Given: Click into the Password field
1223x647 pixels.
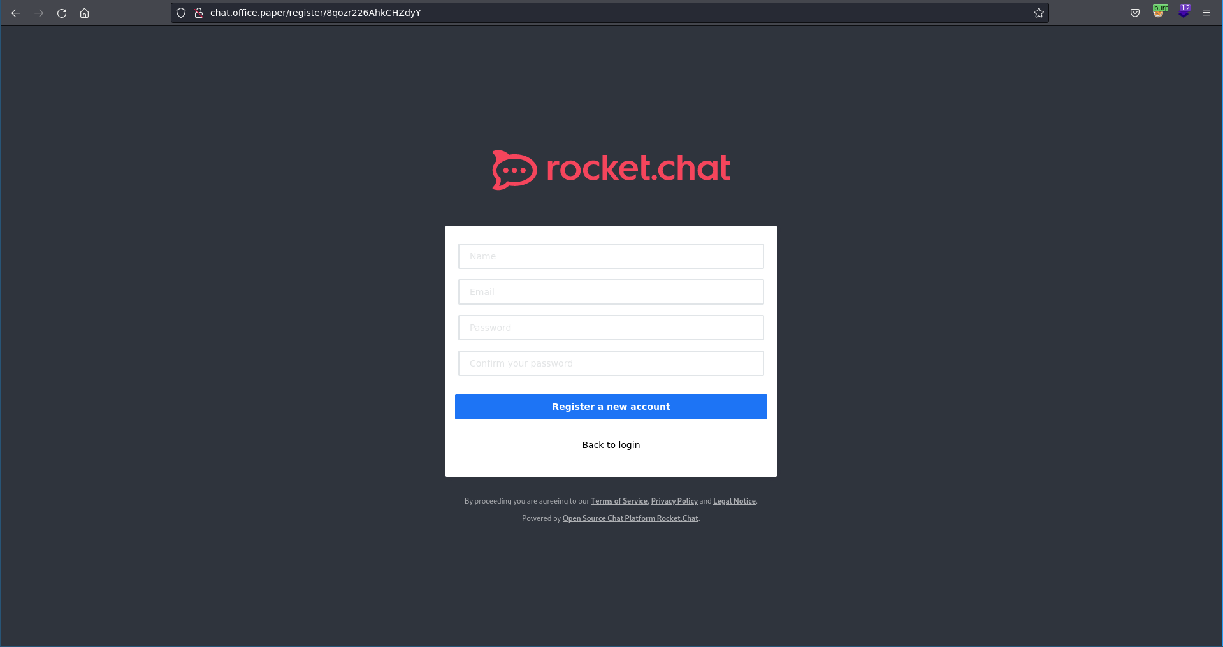Looking at the screenshot, I should tap(611, 328).
